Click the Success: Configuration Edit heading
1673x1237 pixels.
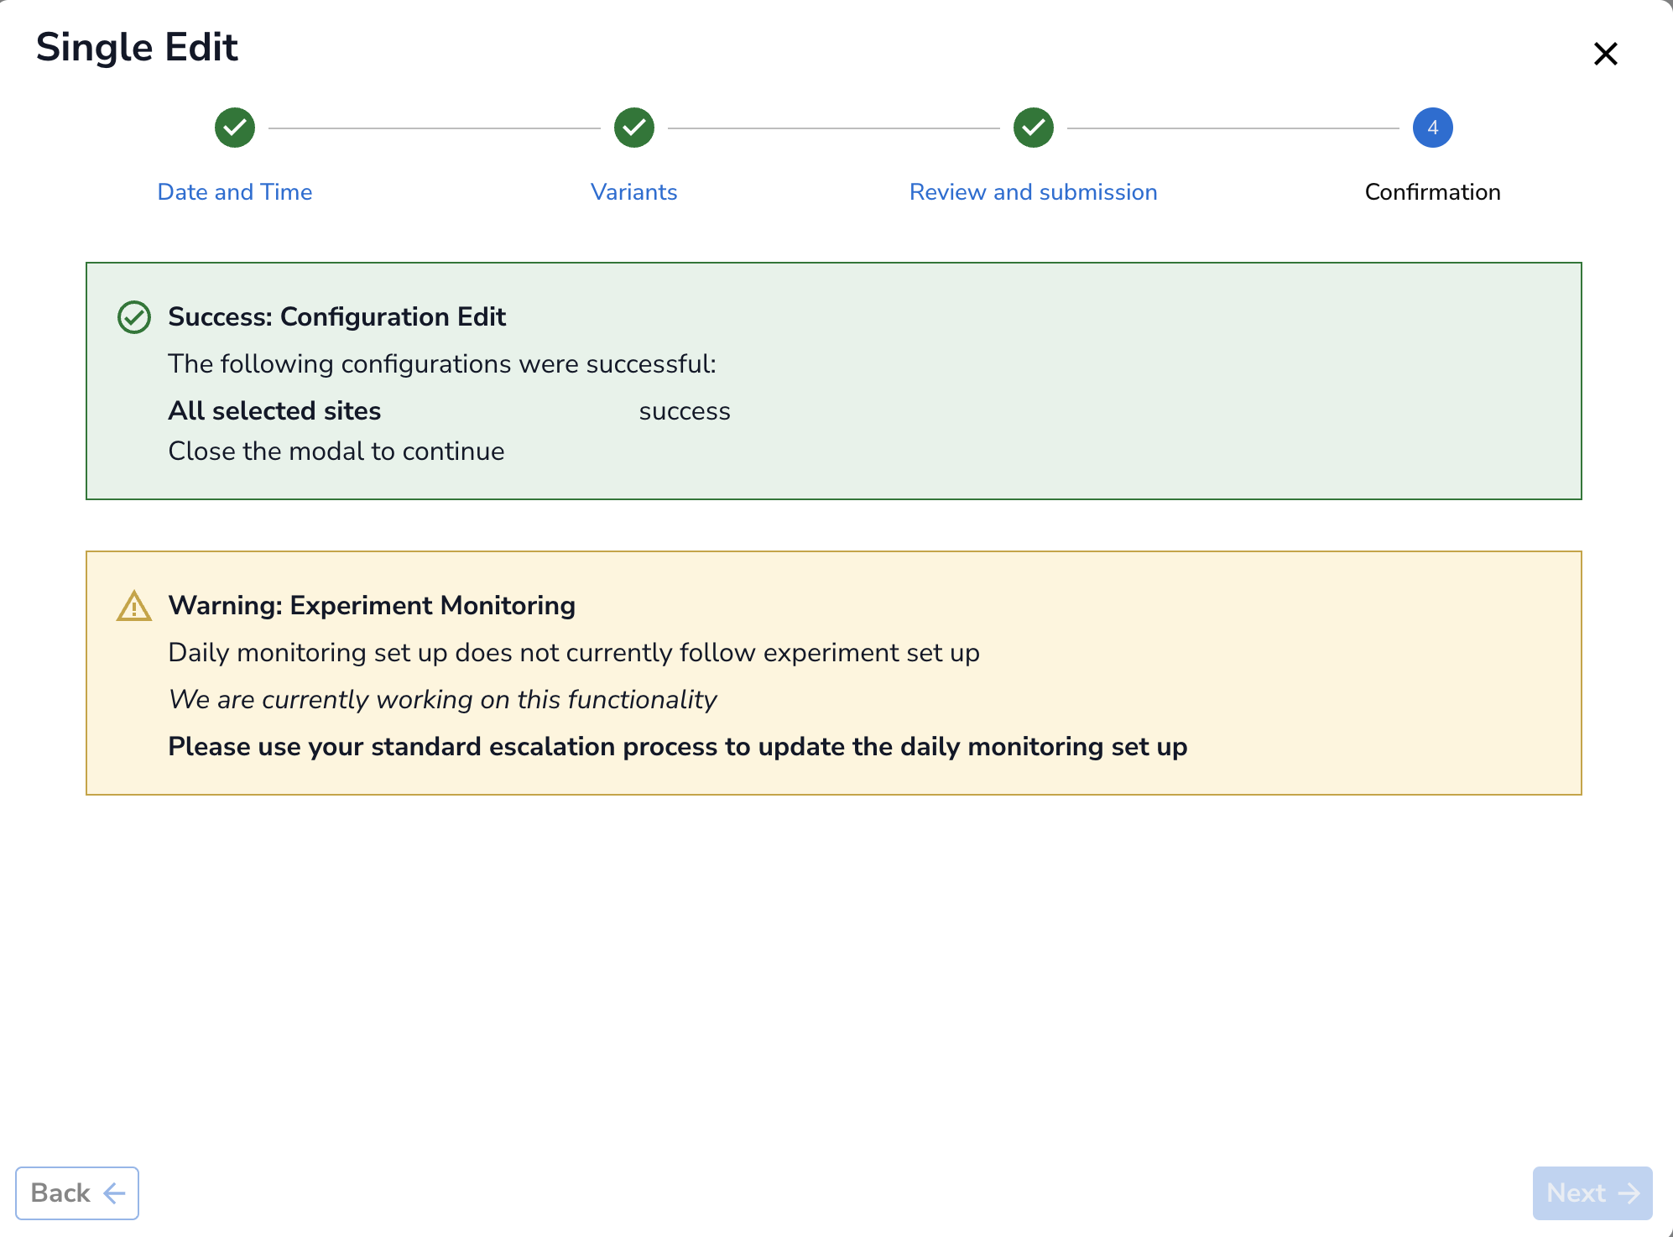[x=336, y=317]
